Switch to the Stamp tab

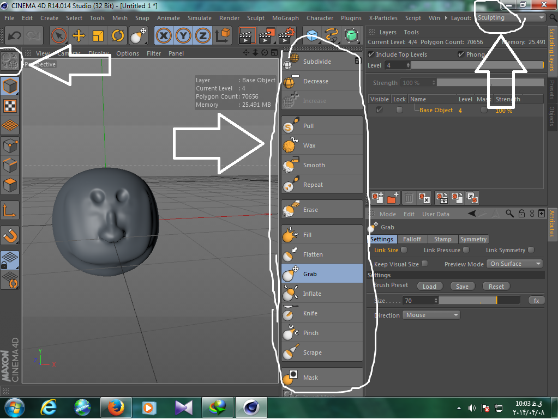443,239
